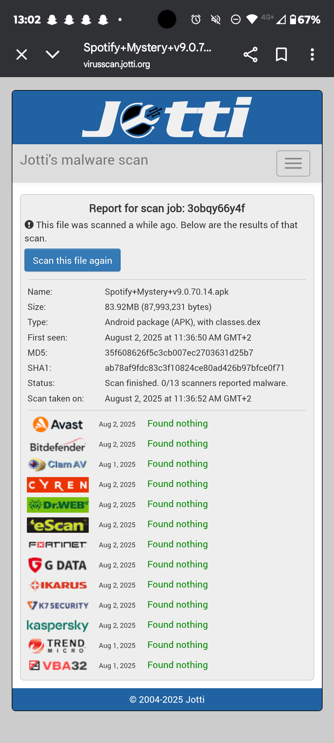Screen dimensions: 334x743
Task: Tap the muted vibration status icon
Action: [216, 20]
